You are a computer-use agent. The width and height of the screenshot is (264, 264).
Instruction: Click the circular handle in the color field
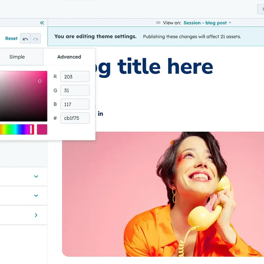click(40, 81)
